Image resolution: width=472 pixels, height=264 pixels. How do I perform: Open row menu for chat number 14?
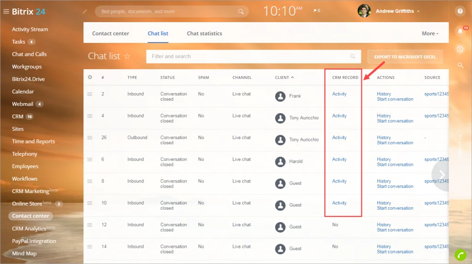pos(90,246)
